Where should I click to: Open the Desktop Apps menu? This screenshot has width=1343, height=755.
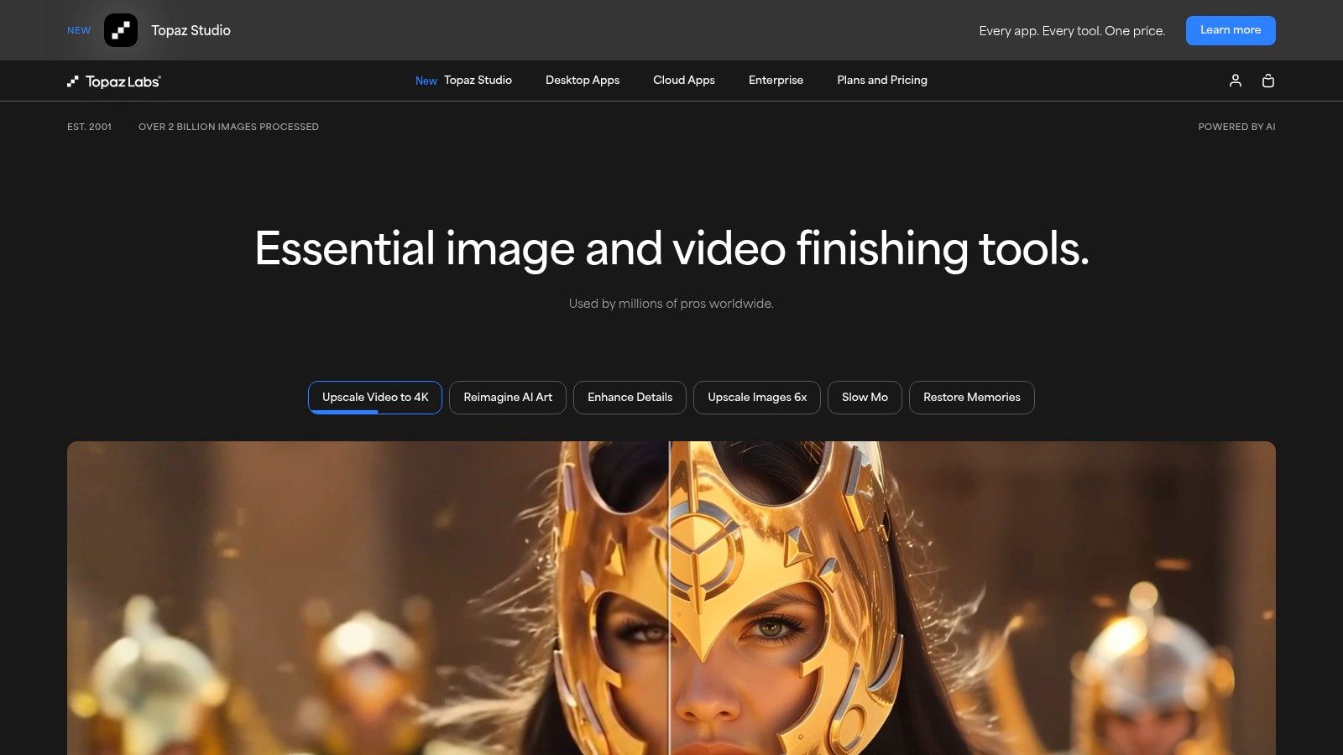coord(583,81)
